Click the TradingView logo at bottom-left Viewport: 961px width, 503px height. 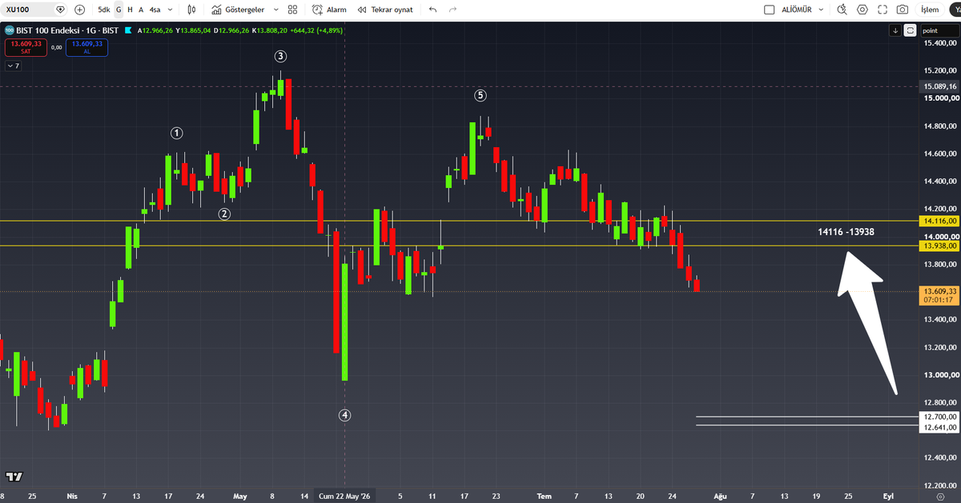click(x=14, y=477)
